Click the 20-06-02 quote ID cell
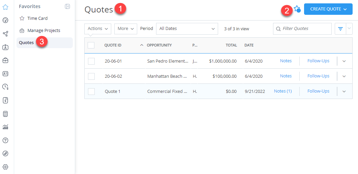This screenshot has width=358, height=174. (x=113, y=76)
